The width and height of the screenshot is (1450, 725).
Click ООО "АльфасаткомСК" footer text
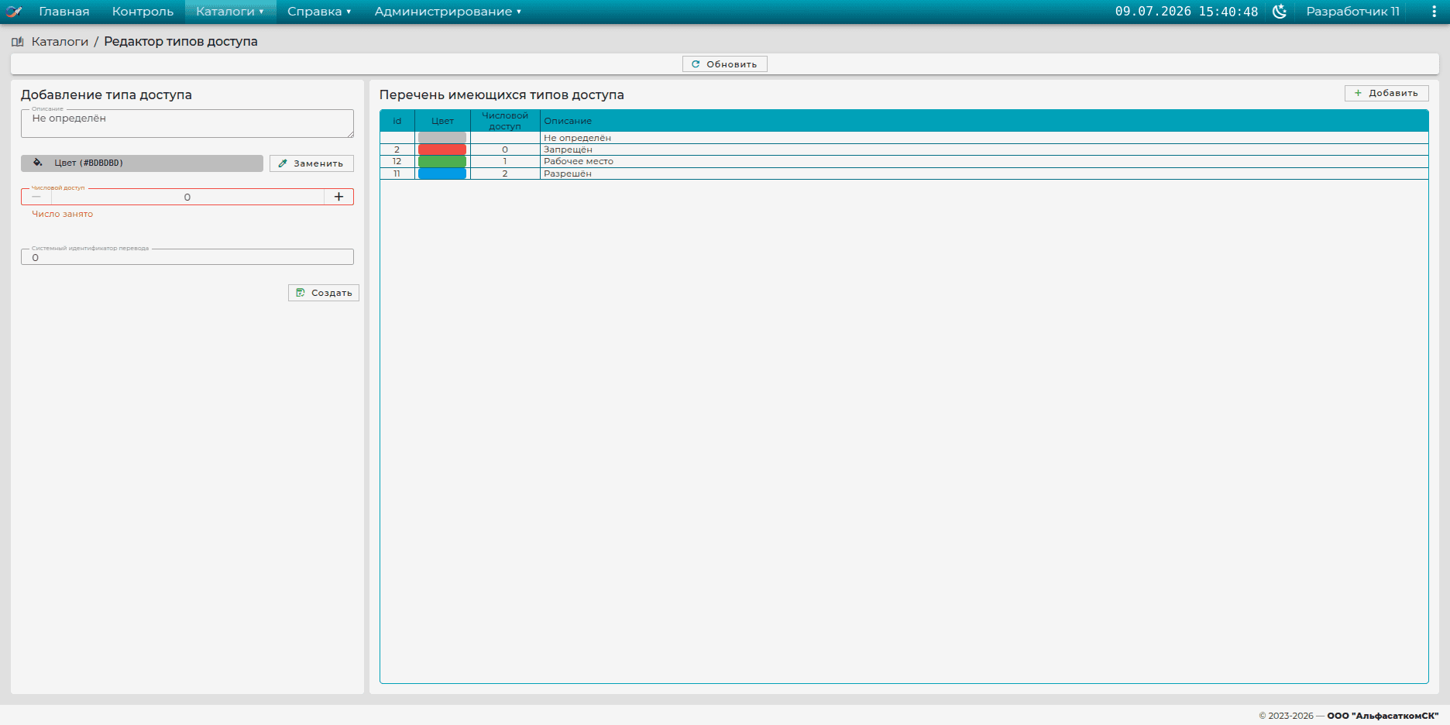point(1383,716)
